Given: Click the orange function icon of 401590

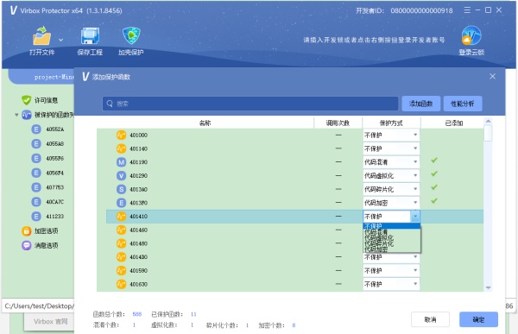Looking at the screenshot, I should 121,271.
